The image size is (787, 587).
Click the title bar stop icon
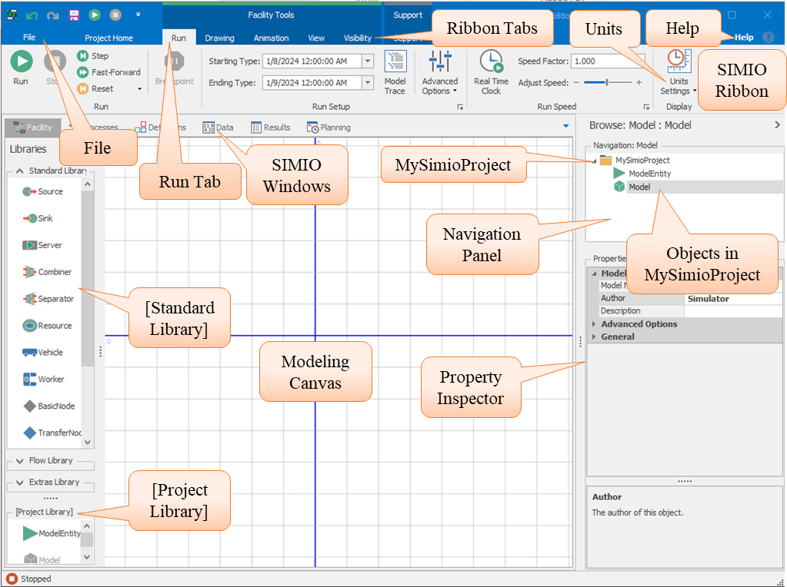coord(115,15)
